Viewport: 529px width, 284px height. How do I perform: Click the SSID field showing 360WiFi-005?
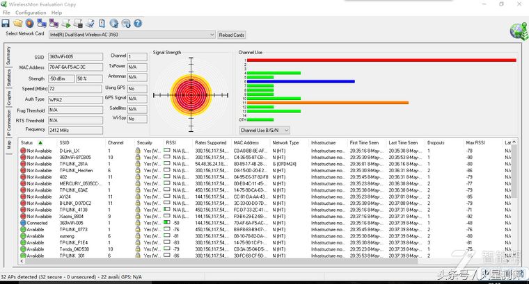tap(75, 57)
